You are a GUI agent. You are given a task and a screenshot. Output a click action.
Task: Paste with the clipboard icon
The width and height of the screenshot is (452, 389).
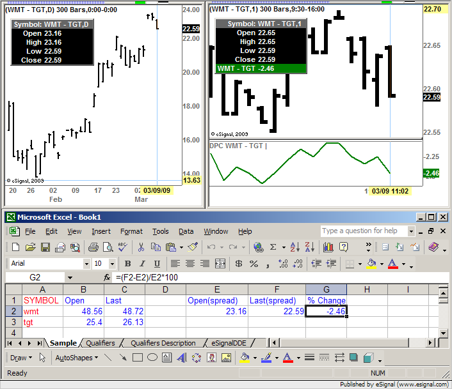pyautogui.click(x=171, y=247)
